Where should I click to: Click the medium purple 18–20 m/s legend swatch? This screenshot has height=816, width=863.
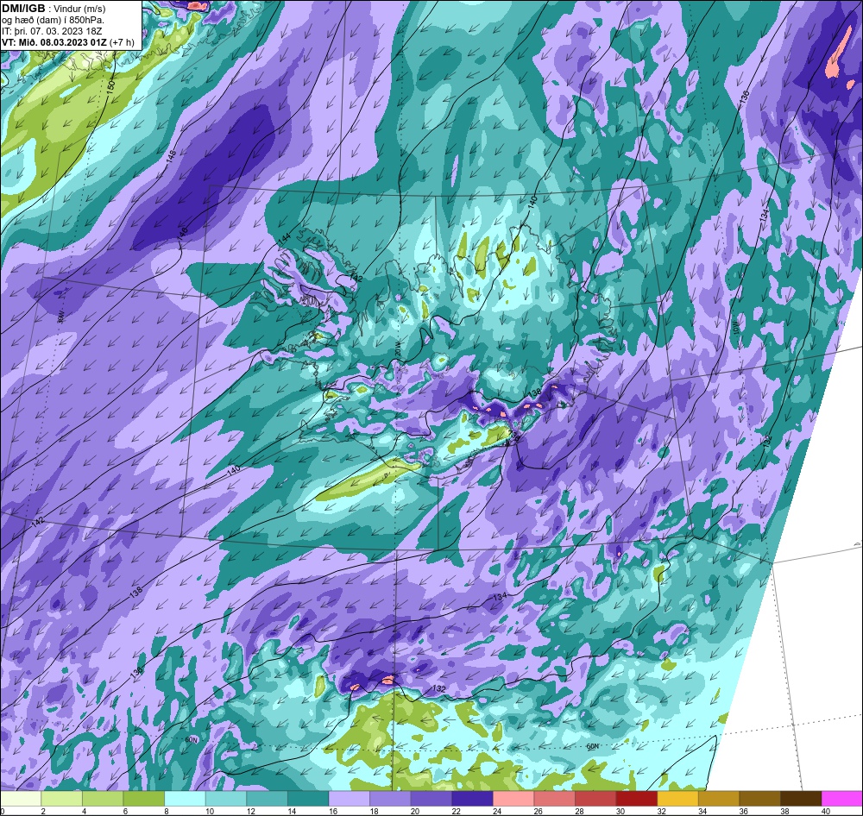390,799
